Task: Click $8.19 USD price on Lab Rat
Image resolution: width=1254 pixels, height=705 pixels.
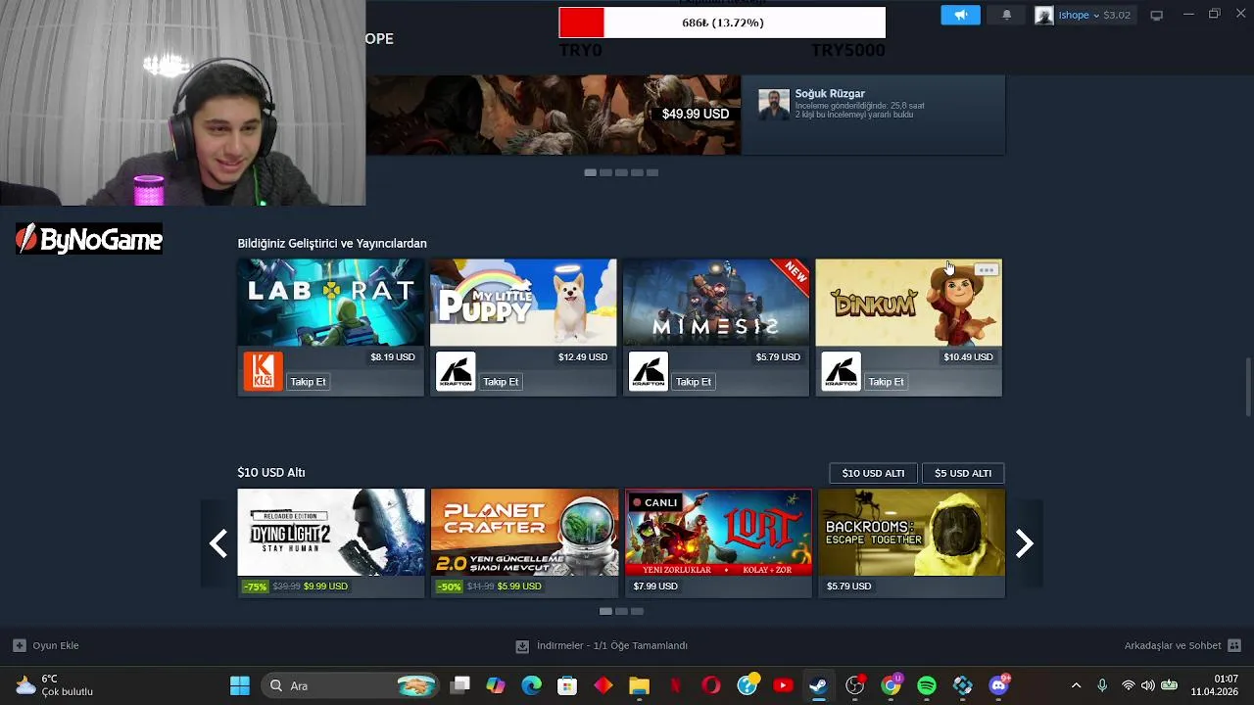Action: click(393, 357)
